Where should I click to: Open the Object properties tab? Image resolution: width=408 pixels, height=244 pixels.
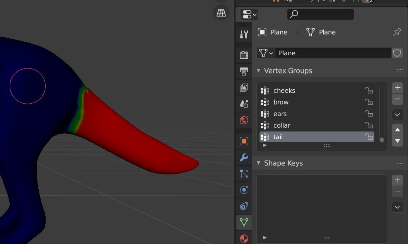[244, 141]
